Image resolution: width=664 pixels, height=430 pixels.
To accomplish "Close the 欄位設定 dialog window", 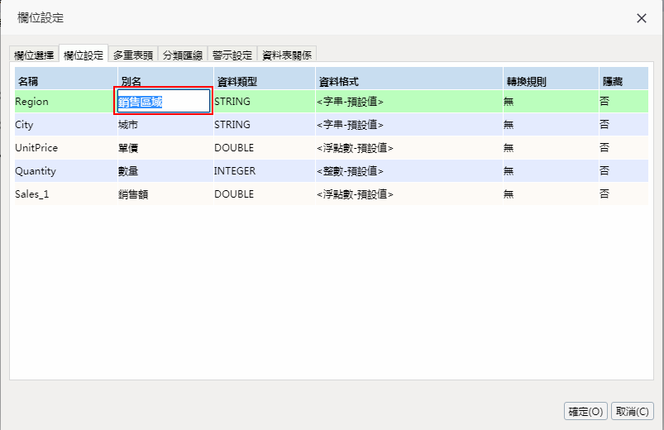I will tap(641, 18).
